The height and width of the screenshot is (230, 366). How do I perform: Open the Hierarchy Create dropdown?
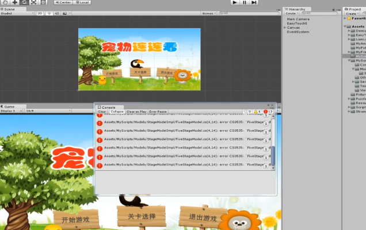pyautogui.click(x=291, y=13)
